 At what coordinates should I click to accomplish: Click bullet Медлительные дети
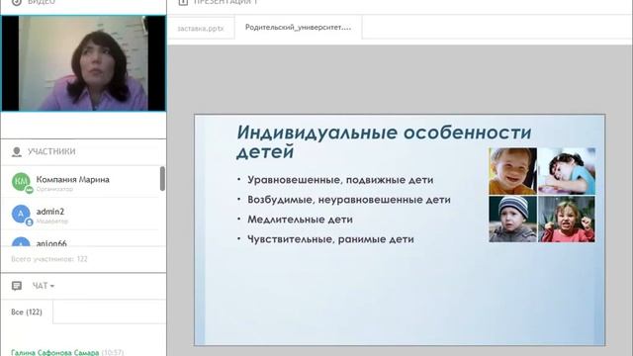[300, 220]
